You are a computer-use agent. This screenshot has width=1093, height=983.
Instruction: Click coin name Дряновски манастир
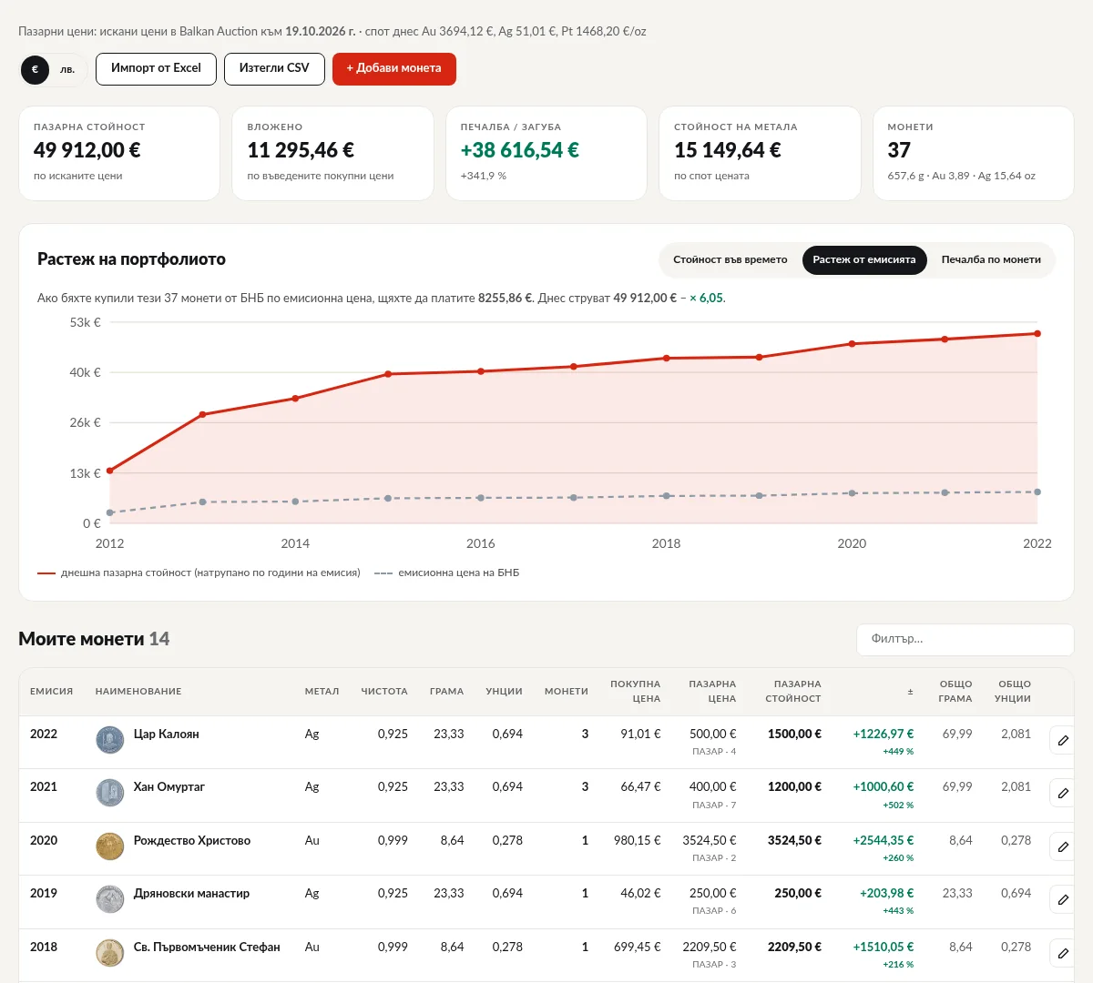(x=191, y=893)
